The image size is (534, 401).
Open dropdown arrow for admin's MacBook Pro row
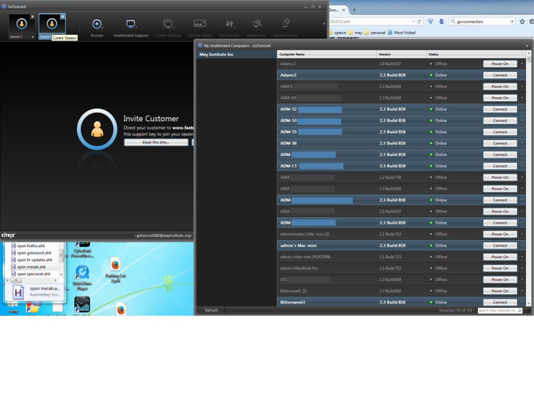[x=522, y=268]
